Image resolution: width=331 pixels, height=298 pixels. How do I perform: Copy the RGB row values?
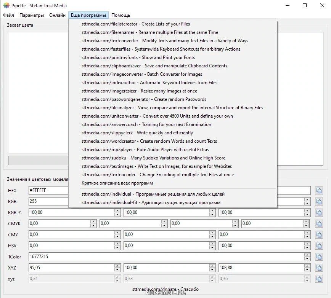coord(319,202)
